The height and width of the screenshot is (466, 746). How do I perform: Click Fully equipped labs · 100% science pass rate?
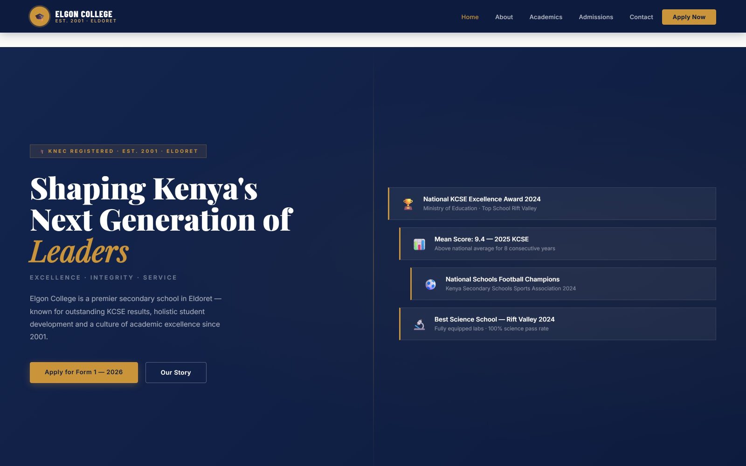click(491, 329)
